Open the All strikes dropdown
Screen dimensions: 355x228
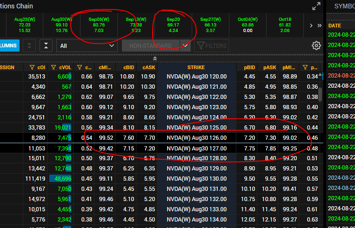coord(87,46)
